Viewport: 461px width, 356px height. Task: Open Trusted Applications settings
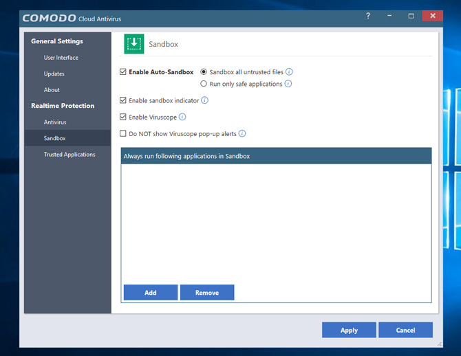(69, 155)
